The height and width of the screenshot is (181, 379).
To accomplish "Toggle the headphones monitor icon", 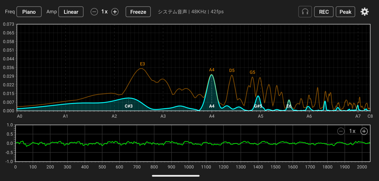I will tap(305, 12).
